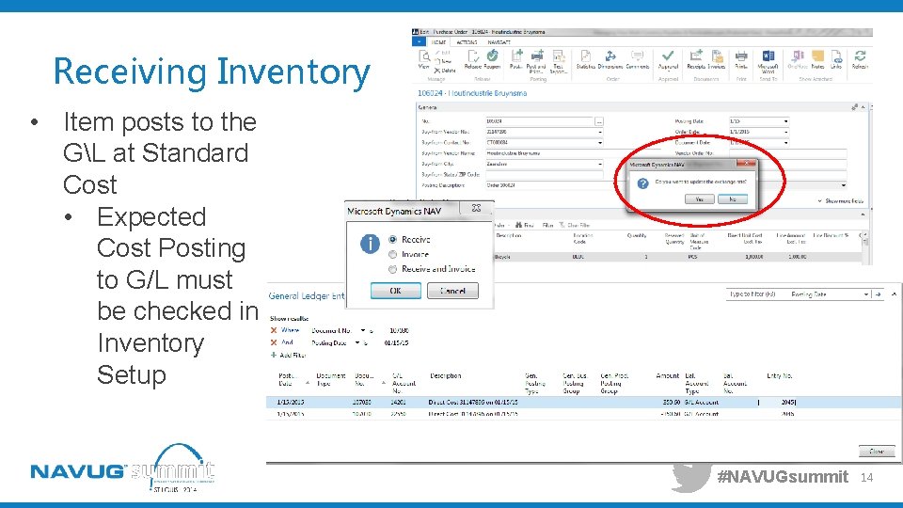Select ledger row with G/L account 14201
The image size is (903, 508).
tap(584, 402)
